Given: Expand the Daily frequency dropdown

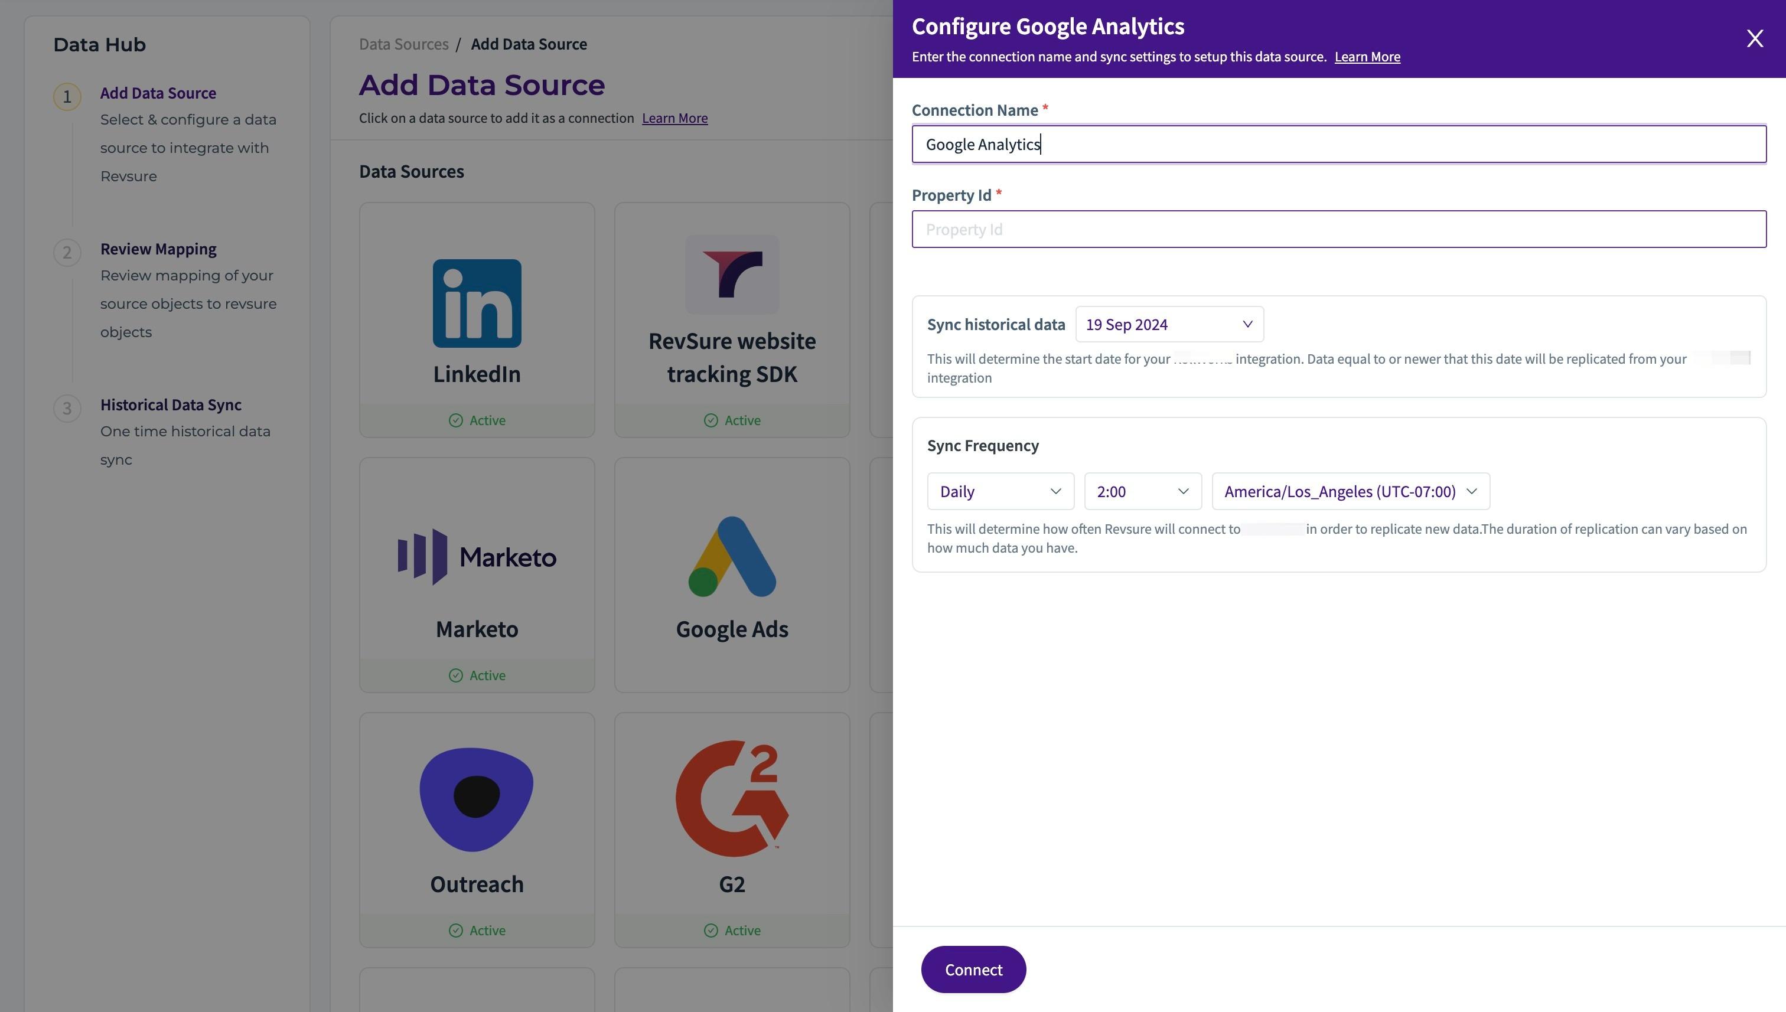Looking at the screenshot, I should coord(1000,491).
